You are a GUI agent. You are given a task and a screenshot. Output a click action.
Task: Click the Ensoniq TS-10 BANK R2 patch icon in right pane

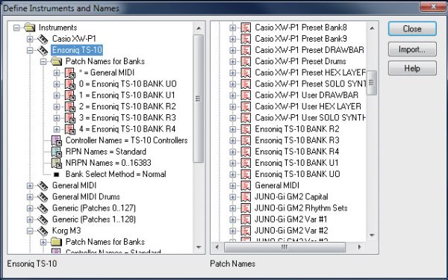[246, 129]
